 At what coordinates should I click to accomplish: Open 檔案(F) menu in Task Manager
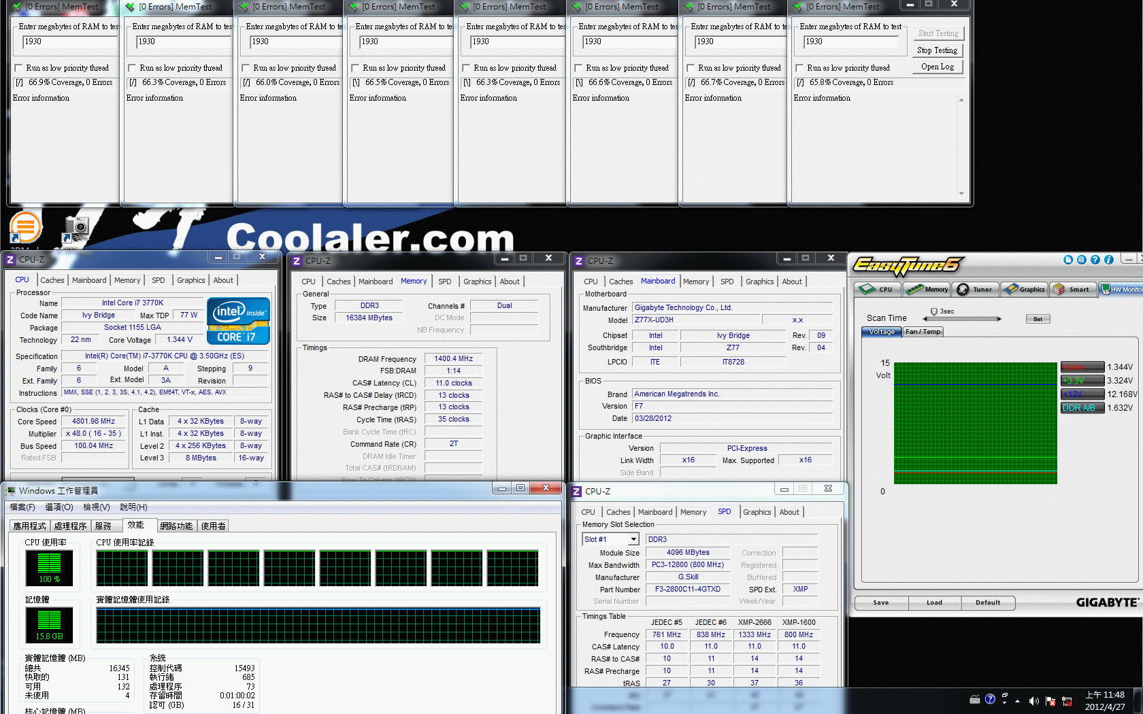(22, 507)
